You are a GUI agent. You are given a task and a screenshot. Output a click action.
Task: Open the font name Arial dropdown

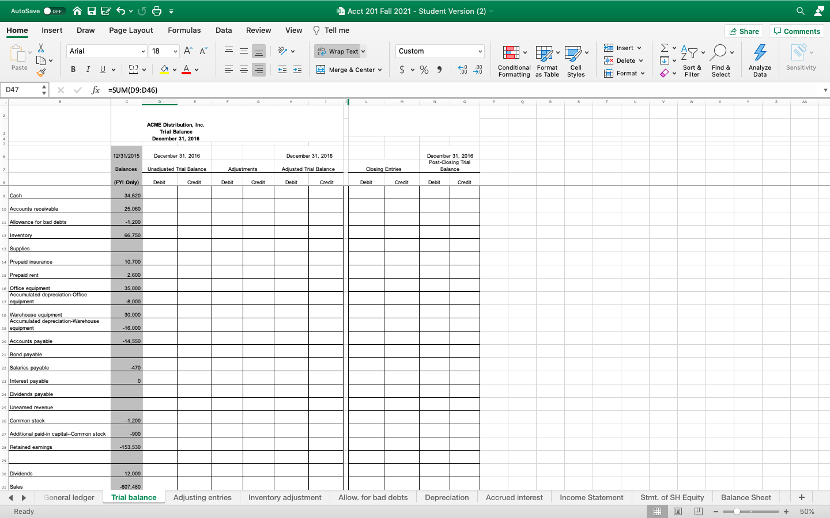(142, 51)
